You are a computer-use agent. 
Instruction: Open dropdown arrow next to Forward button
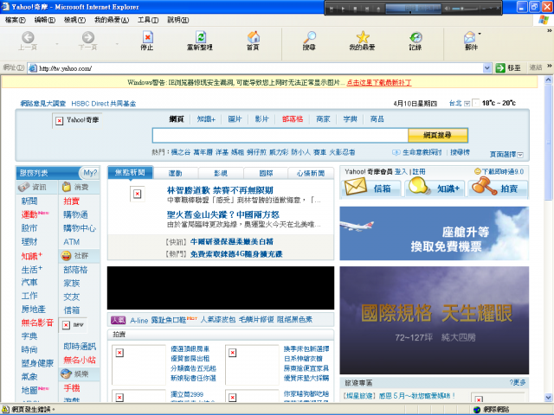tap(117, 44)
